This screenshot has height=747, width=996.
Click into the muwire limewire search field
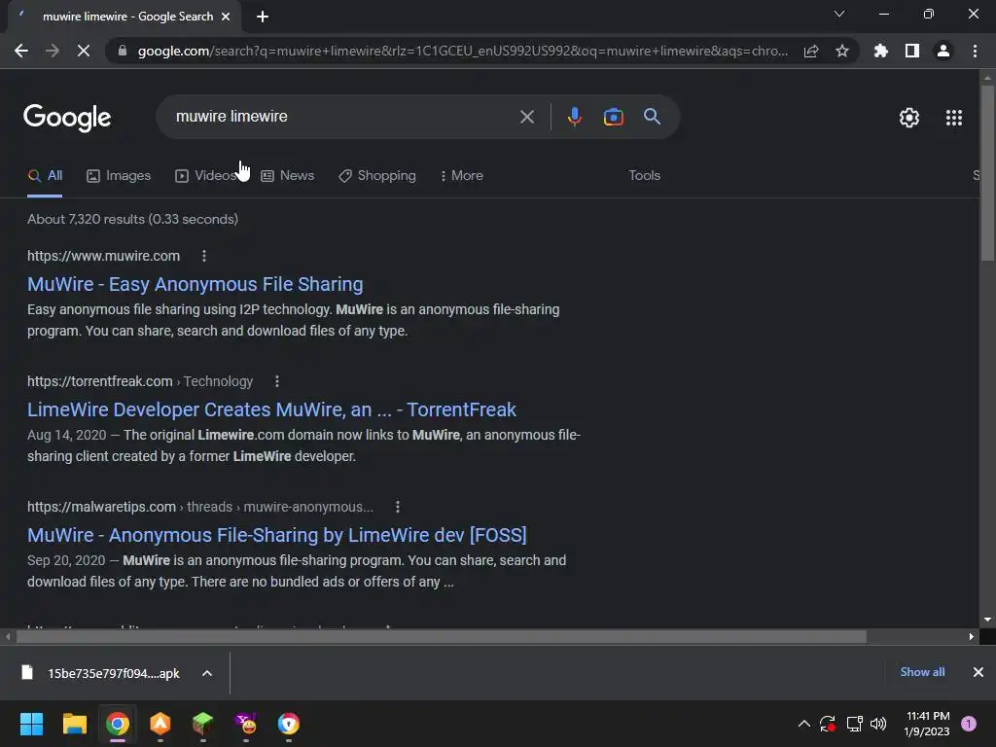[343, 117]
